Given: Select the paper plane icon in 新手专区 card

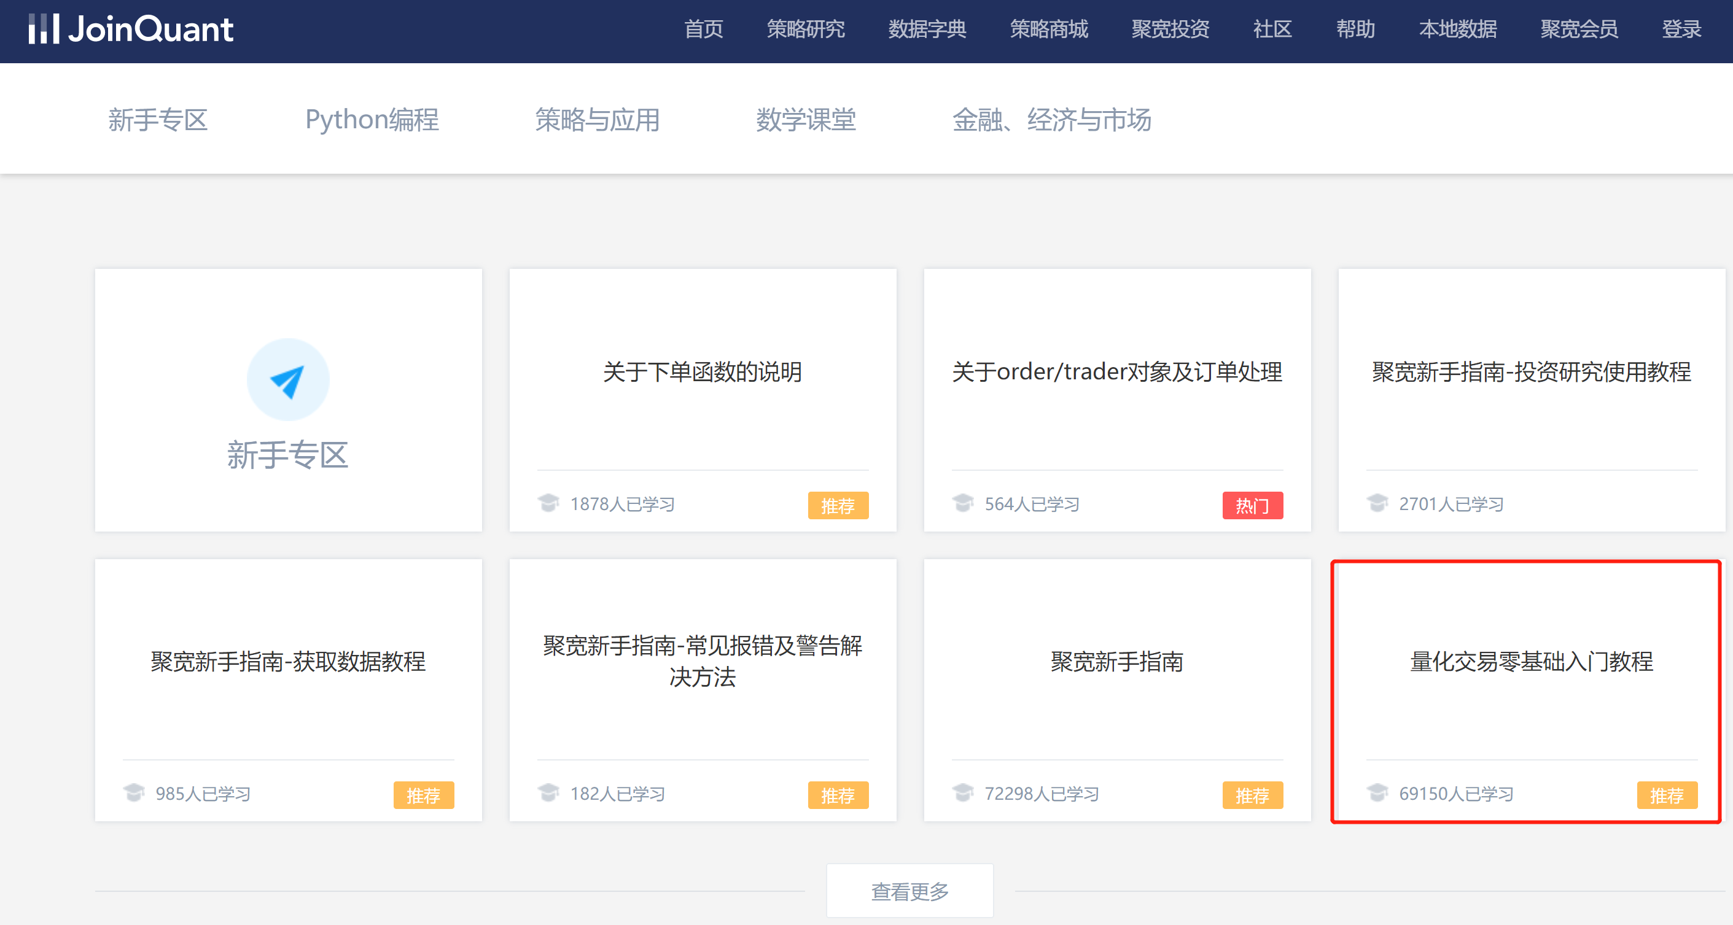Looking at the screenshot, I should pos(288,379).
